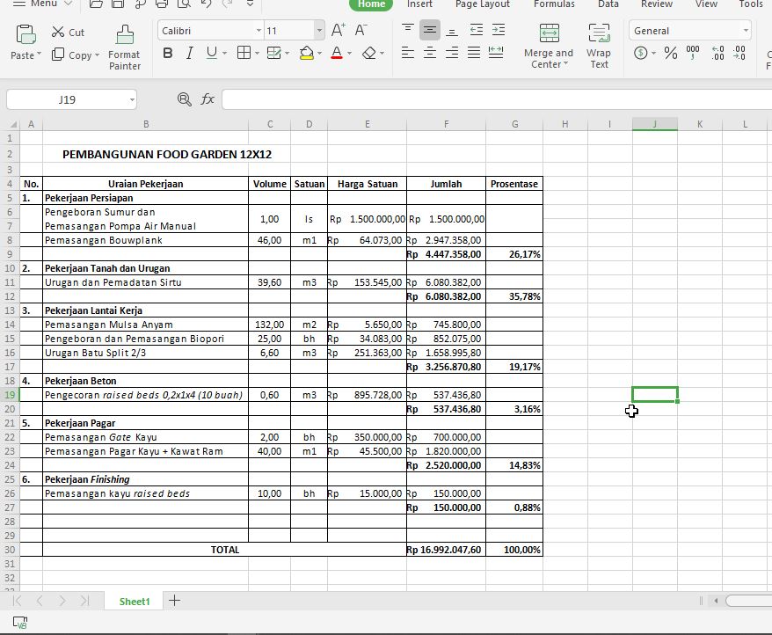772x635 pixels.
Task: Go to the first sheet navigation arrow
Action: 17,601
